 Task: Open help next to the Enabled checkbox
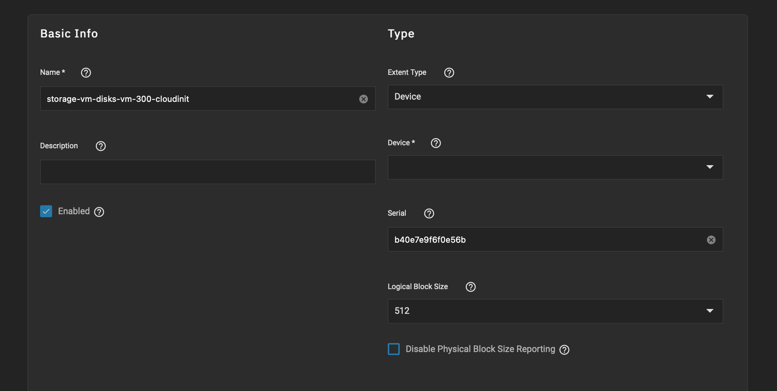(x=99, y=212)
